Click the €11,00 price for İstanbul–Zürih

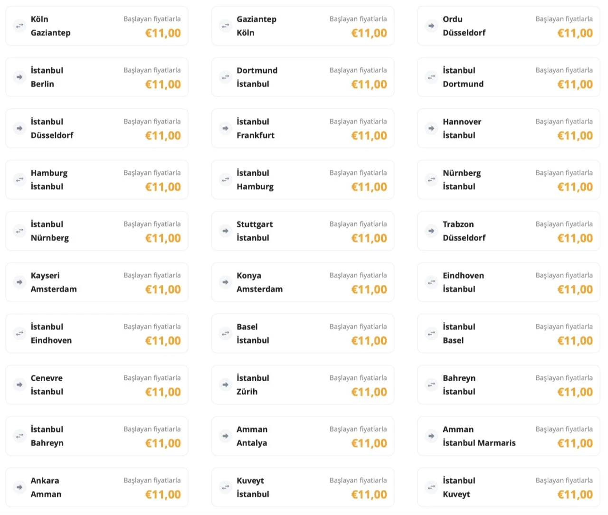[x=369, y=392]
